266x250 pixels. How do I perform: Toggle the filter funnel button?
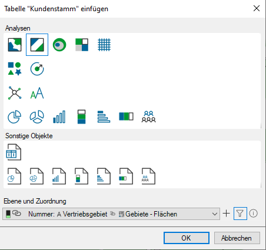click(240, 214)
